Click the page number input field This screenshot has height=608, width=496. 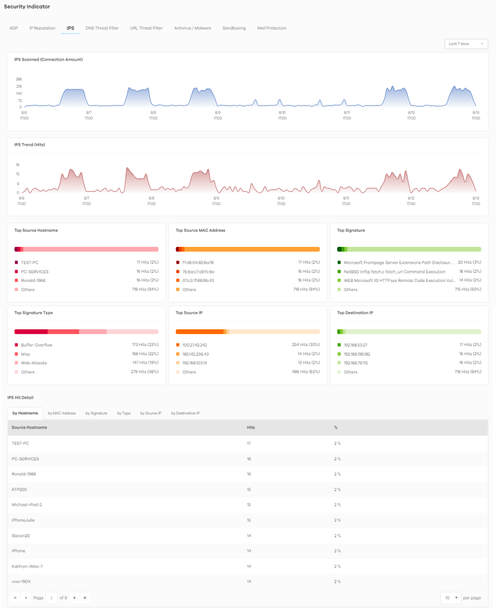click(52, 598)
